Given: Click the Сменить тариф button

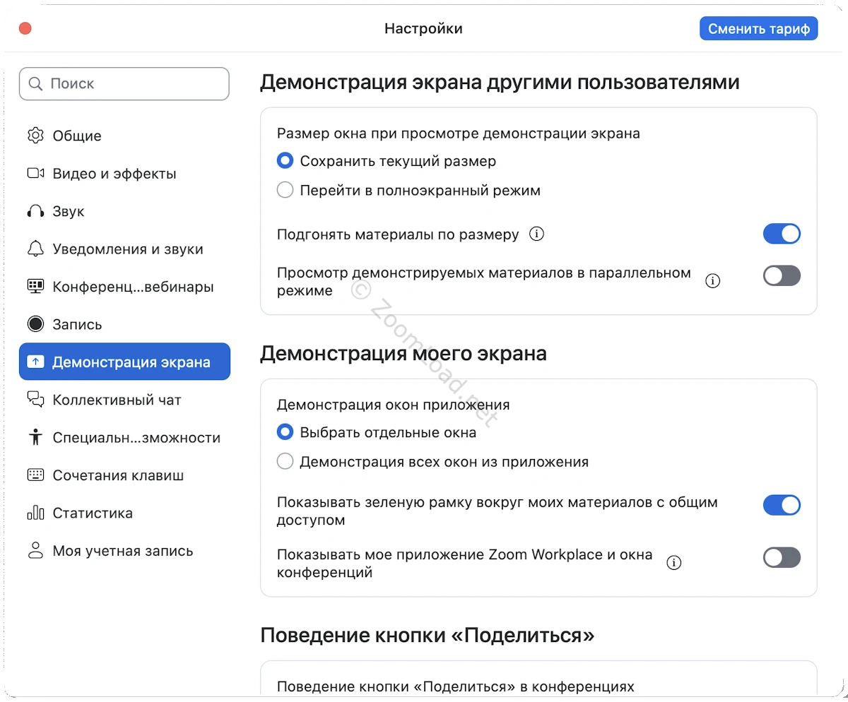Looking at the screenshot, I should pos(758,29).
